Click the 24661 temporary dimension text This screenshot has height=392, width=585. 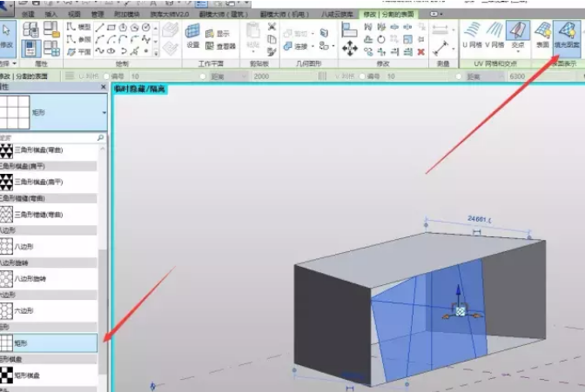[x=480, y=219]
